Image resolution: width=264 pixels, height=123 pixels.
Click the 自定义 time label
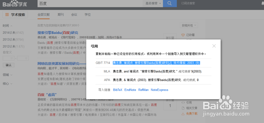coord(7,52)
